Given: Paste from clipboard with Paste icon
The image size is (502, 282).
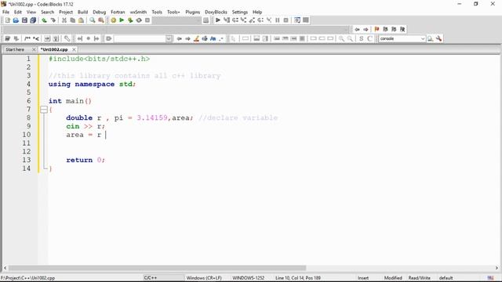Looking at the screenshot, I should (82, 20).
